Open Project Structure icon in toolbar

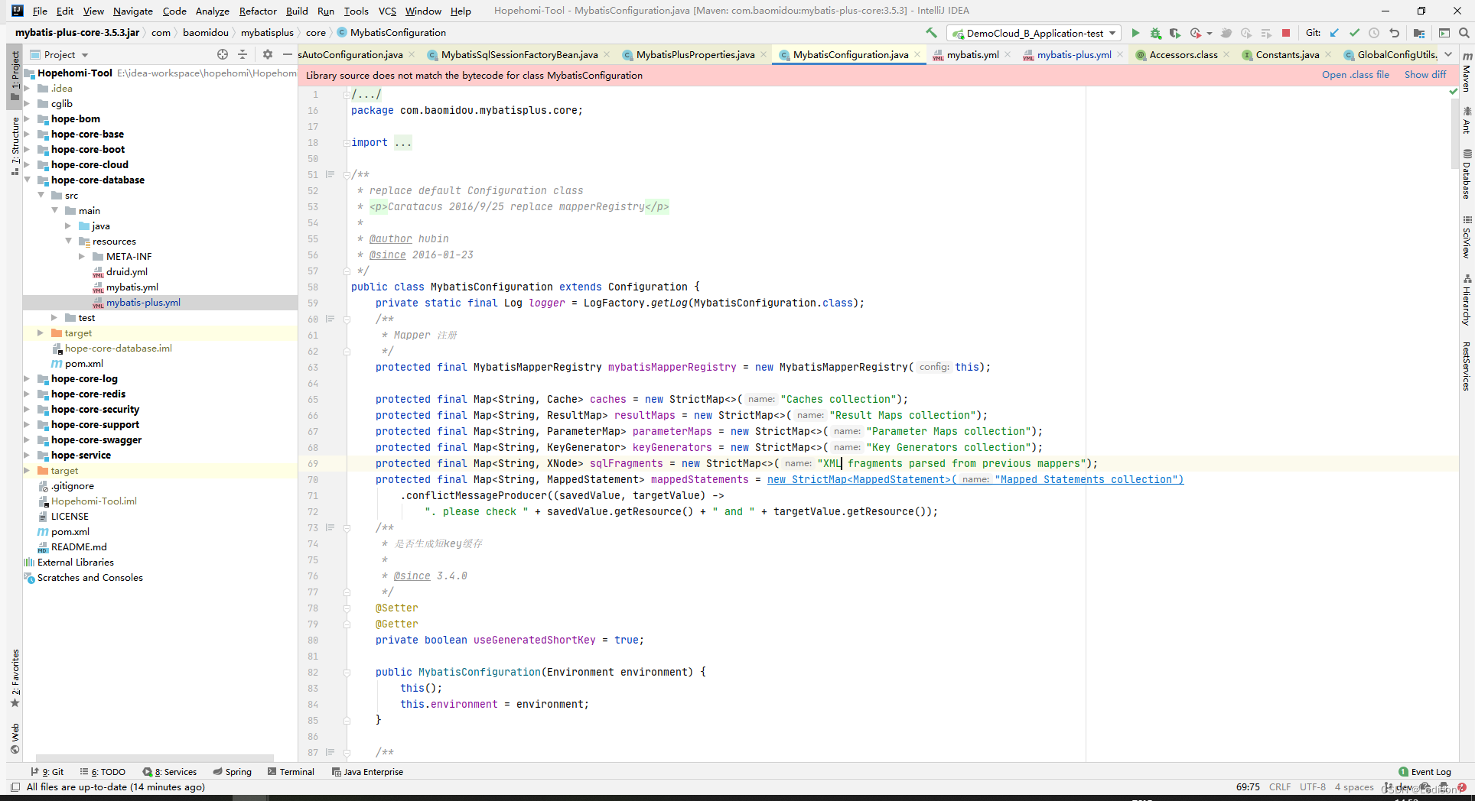coord(1419,33)
